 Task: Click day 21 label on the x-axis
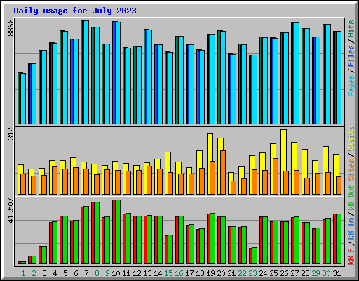click(x=231, y=273)
